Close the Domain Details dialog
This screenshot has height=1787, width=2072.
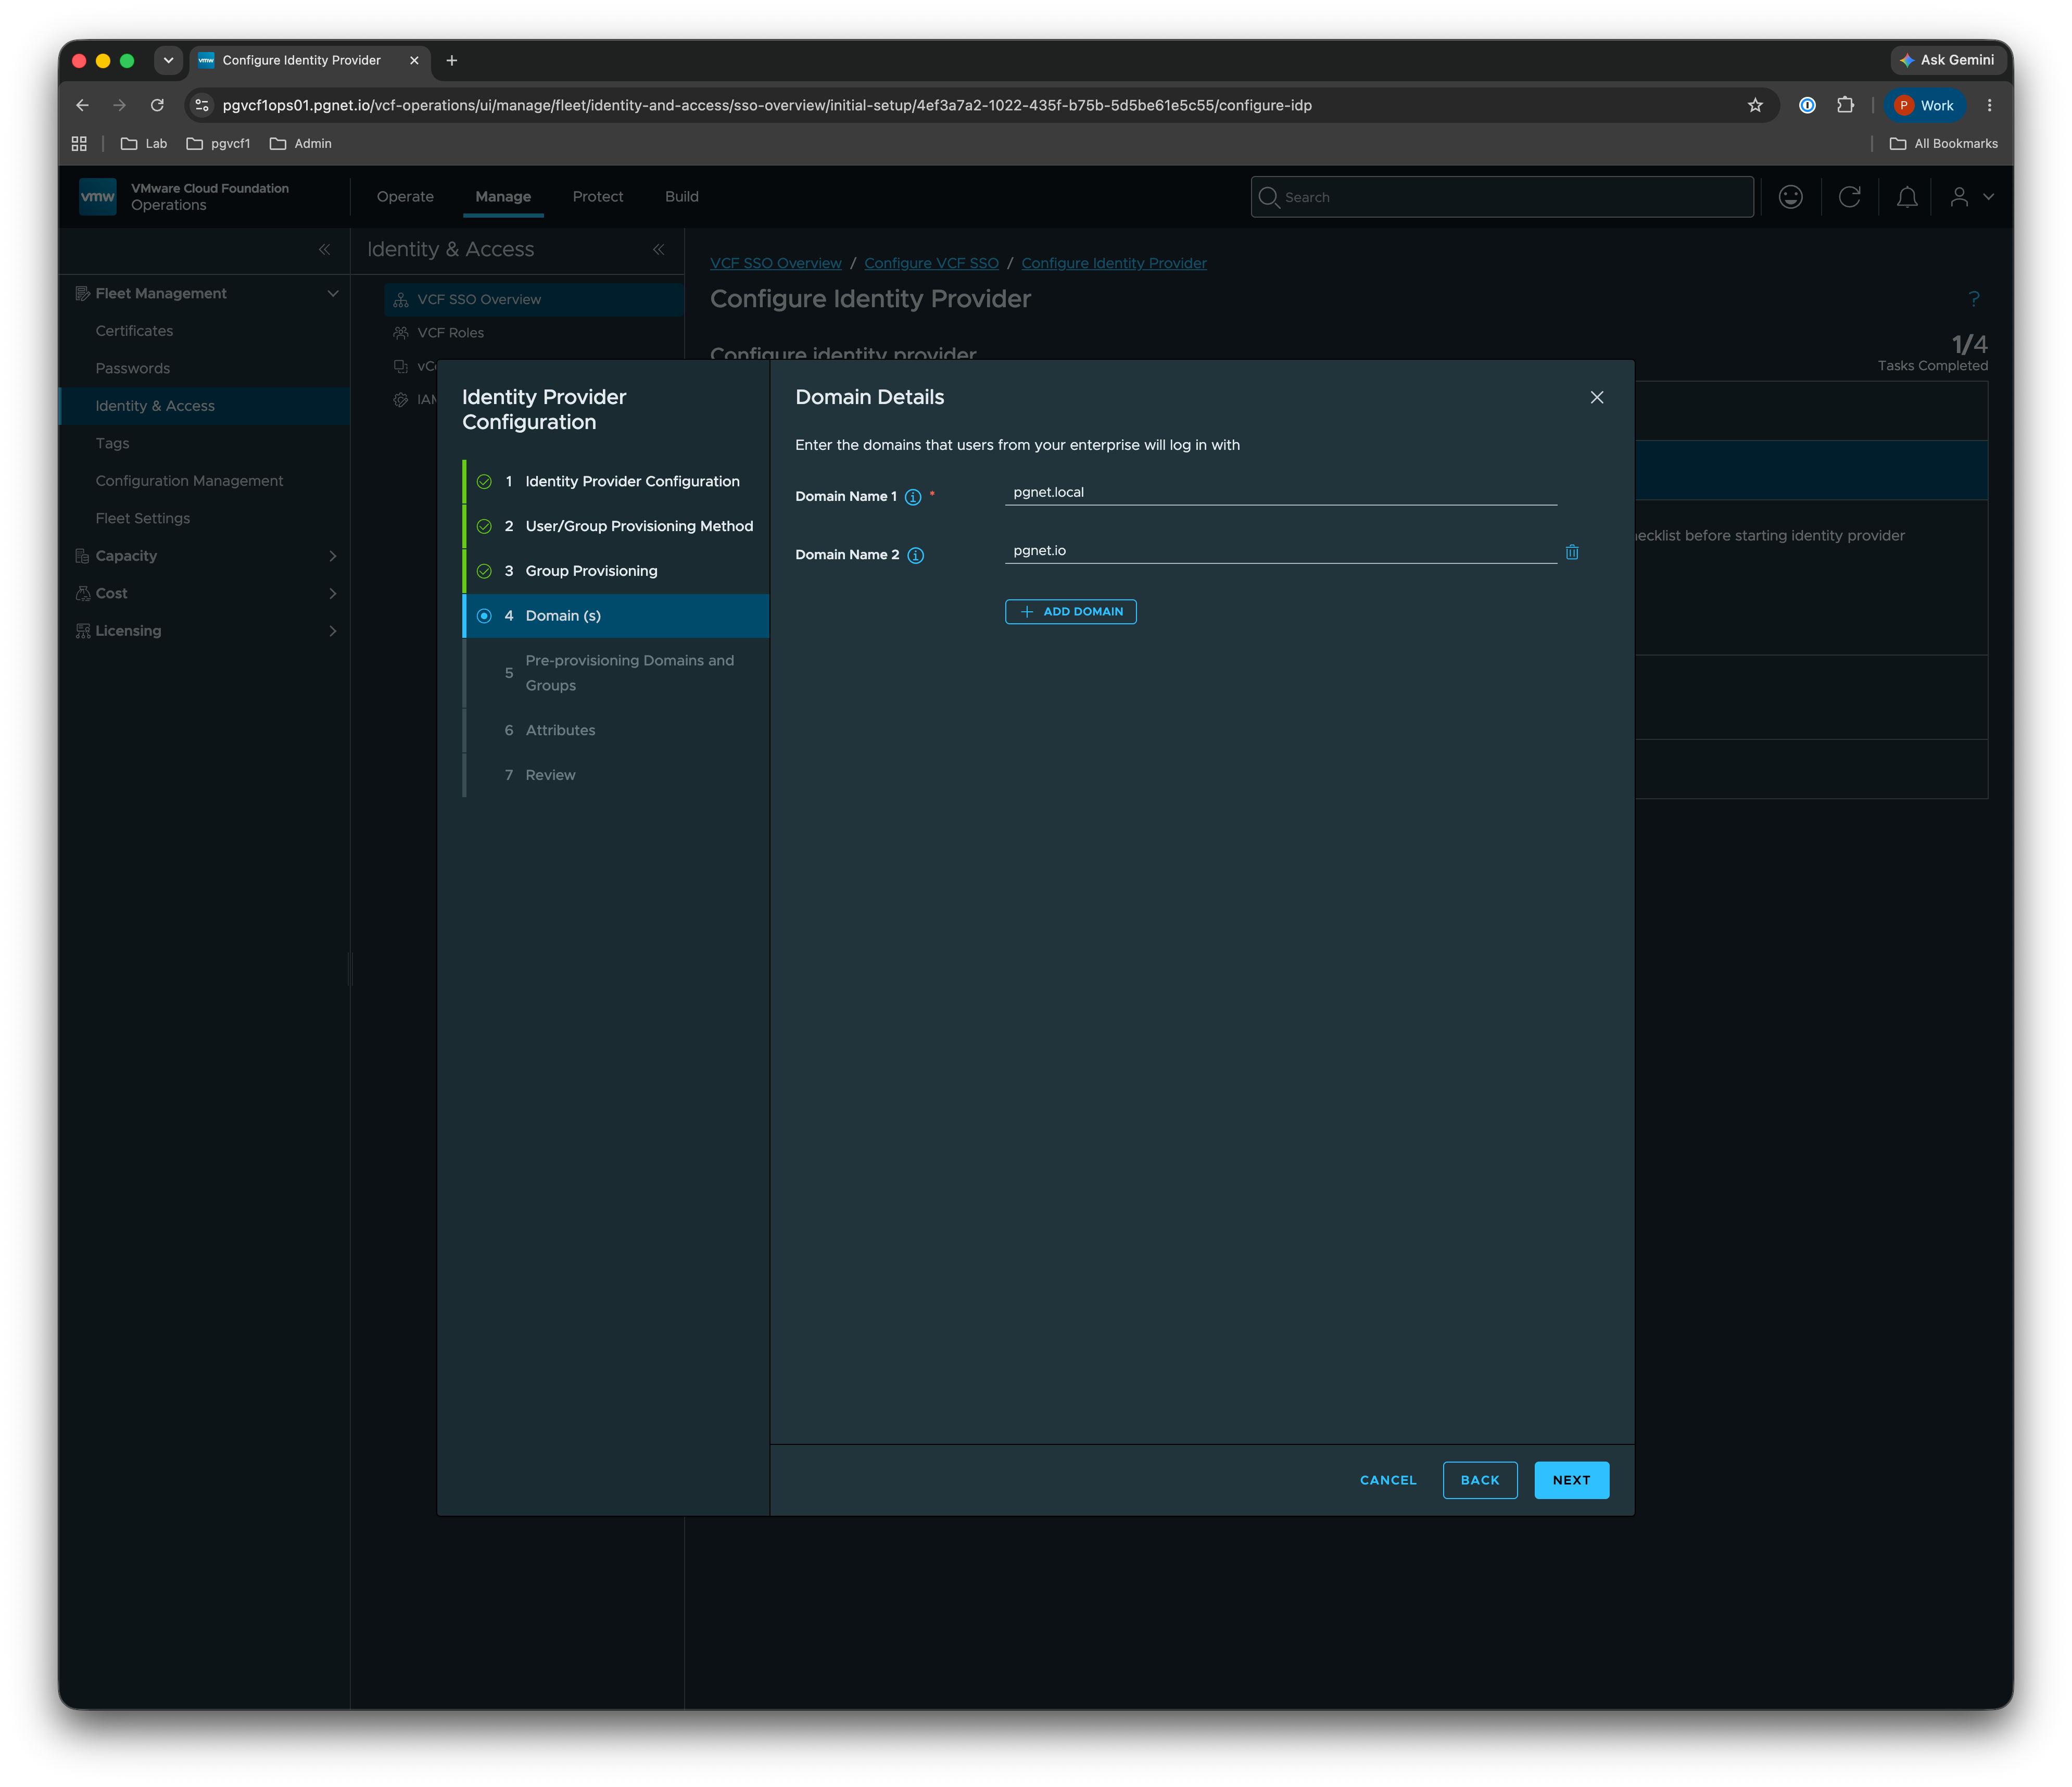[x=1597, y=397]
